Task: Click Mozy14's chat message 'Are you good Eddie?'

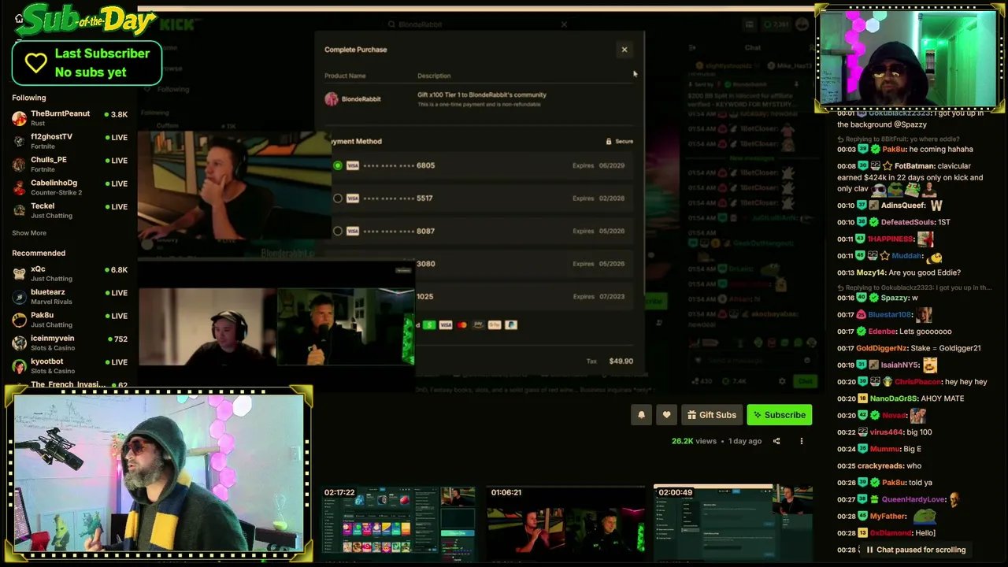Action: click(x=925, y=272)
